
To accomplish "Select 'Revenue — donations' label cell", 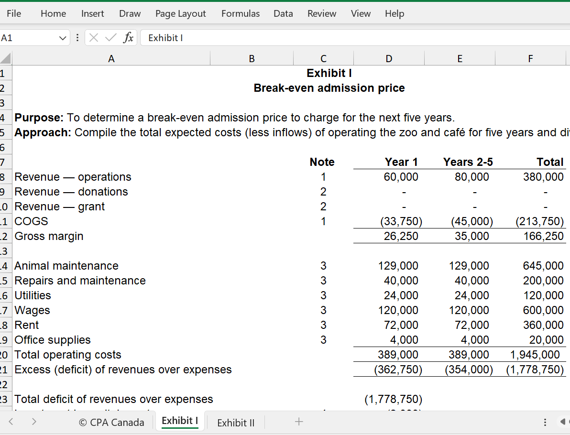I will 71,192.
